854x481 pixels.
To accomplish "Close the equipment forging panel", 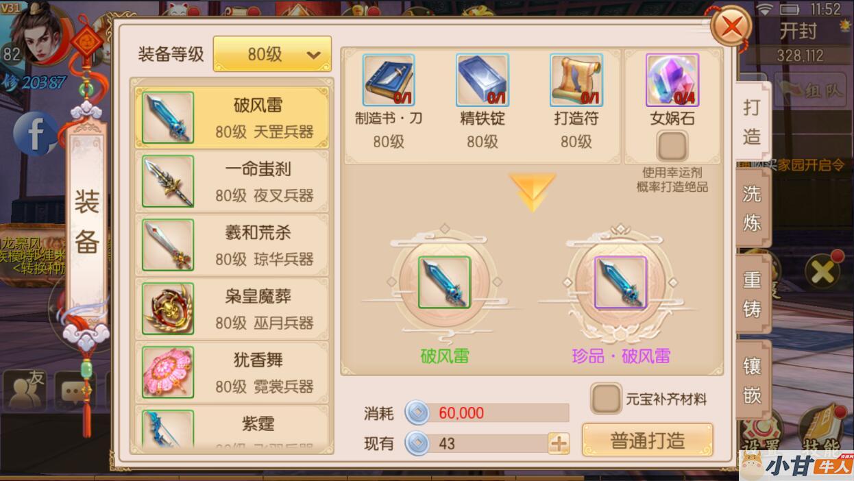I will click(x=731, y=27).
